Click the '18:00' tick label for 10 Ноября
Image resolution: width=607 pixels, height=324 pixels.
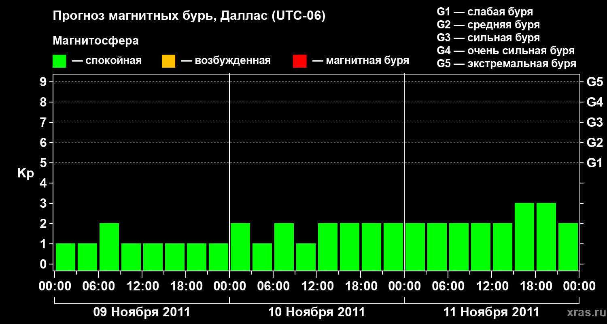(361, 286)
